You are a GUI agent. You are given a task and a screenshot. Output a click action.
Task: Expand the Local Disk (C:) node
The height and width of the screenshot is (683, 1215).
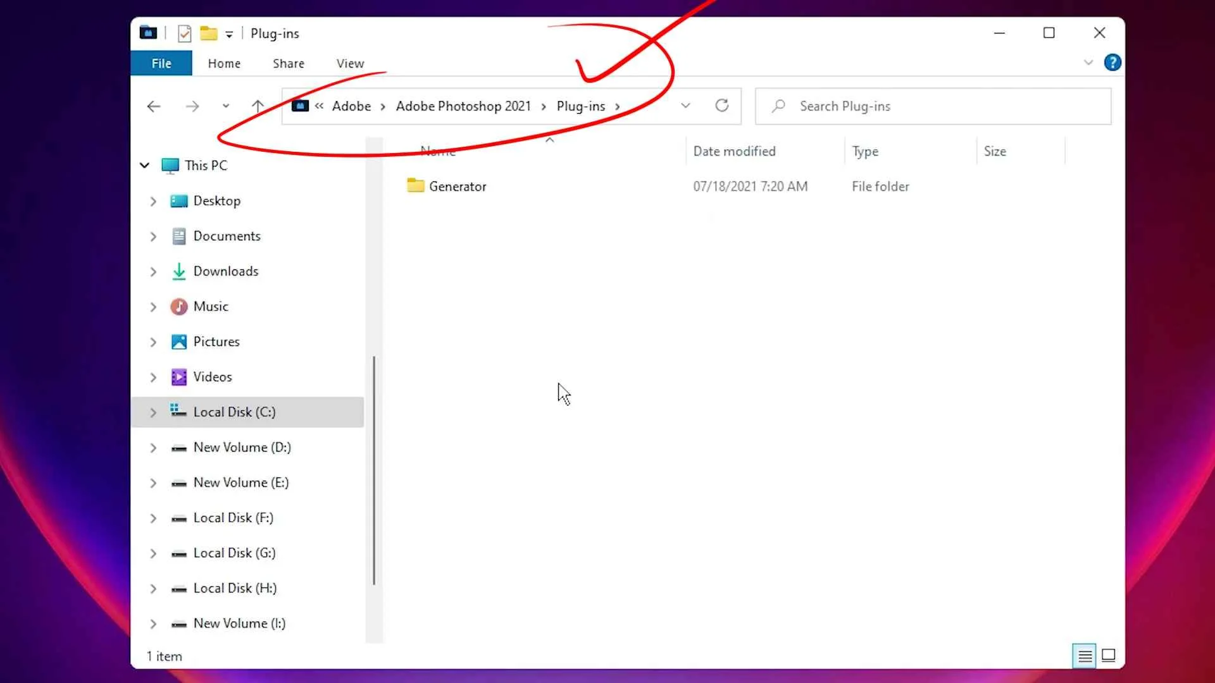click(x=153, y=412)
